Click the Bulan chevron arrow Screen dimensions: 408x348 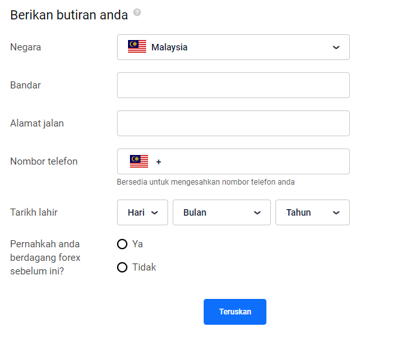(257, 213)
